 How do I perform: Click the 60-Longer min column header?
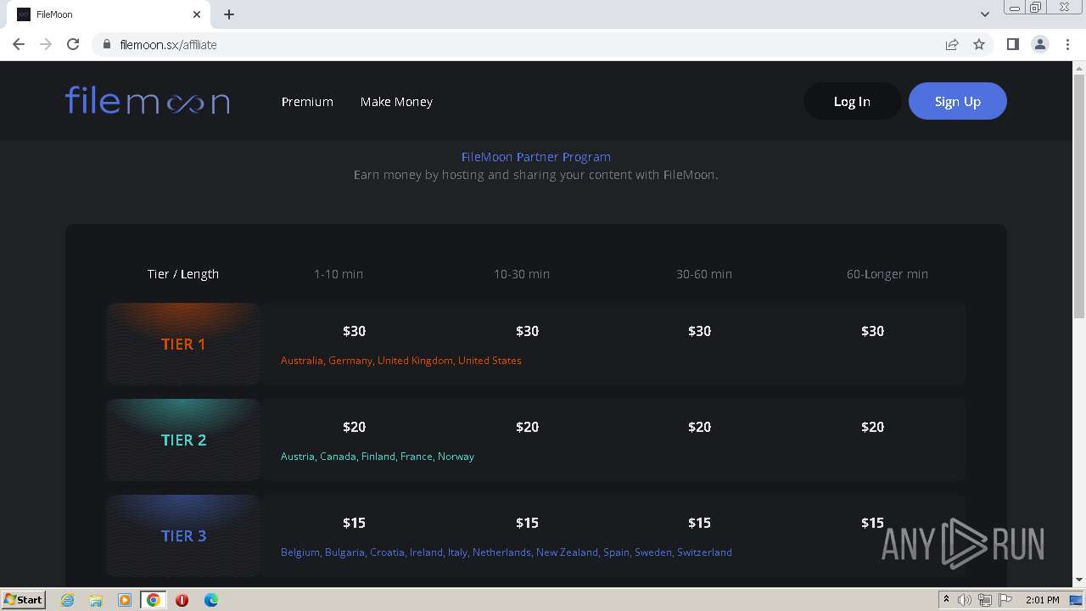(887, 273)
